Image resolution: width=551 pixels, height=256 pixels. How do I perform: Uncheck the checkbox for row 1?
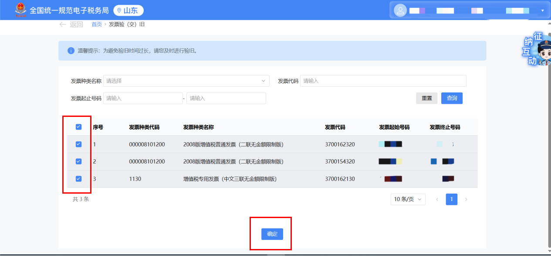tap(78, 144)
